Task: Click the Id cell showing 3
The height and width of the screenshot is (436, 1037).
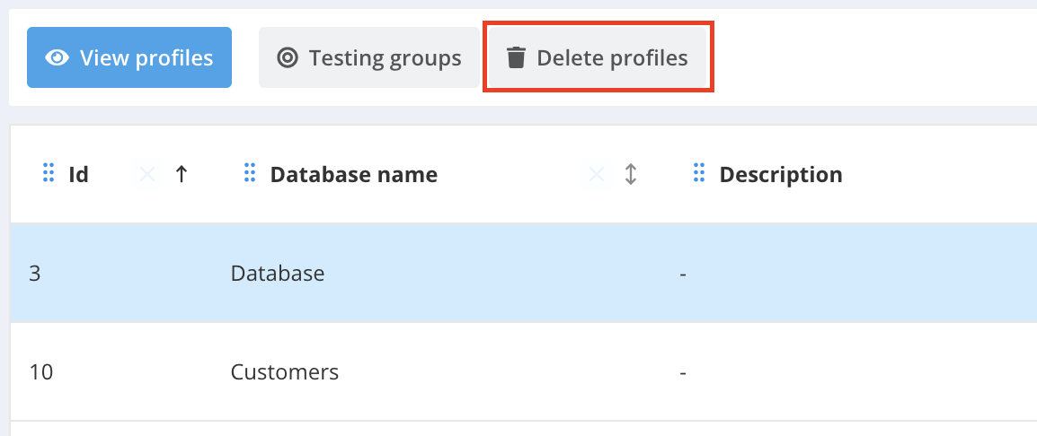Action: click(35, 274)
